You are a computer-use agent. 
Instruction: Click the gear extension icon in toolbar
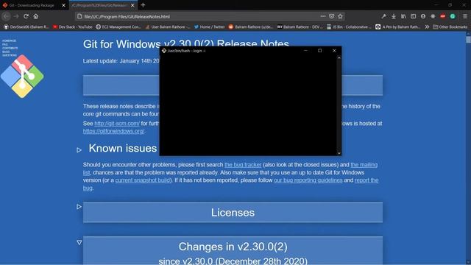[433, 16]
